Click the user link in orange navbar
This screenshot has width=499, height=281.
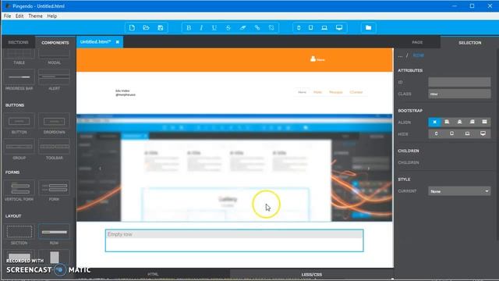pyautogui.click(x=317, y=59)
